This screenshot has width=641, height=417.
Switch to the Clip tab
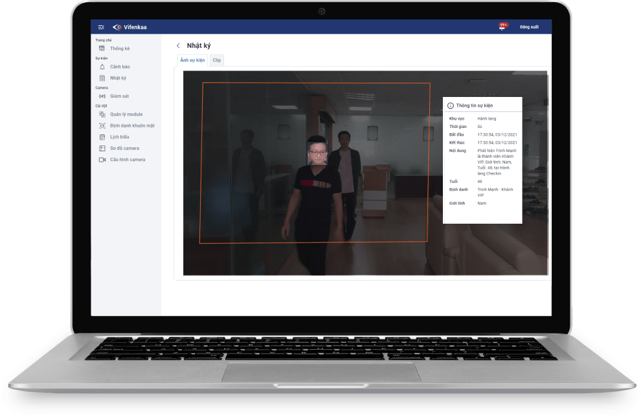click(217, 59)
